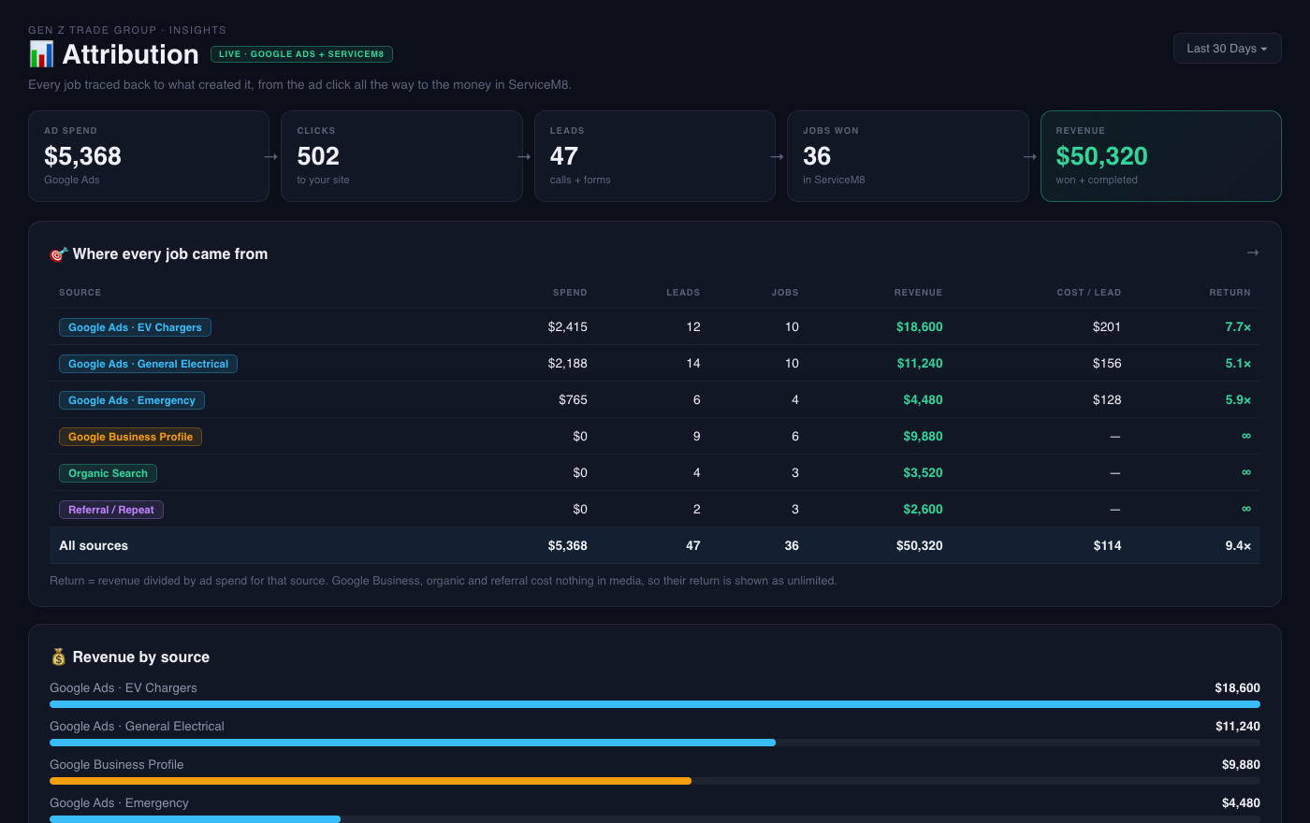Sort table by the Cost / Lead column header
The image size is (1310, 823).
click(x=1088, y=293)
